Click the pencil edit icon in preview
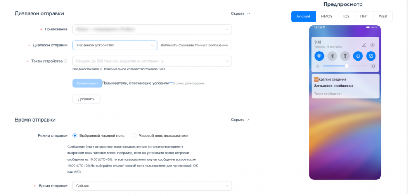This screenshot has height=196, width=417. (x=364, y=45)
